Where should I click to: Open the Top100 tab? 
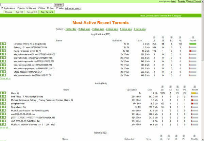[x=19, y=12]
